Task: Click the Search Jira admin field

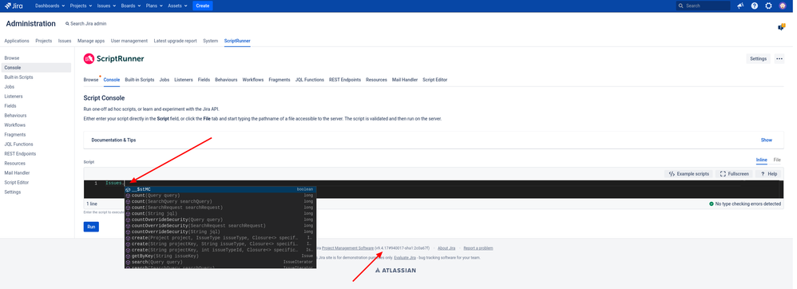Action: [86, 24]
